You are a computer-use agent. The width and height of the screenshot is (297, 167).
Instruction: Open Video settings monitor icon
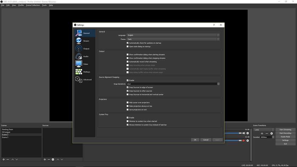point(78,64)
